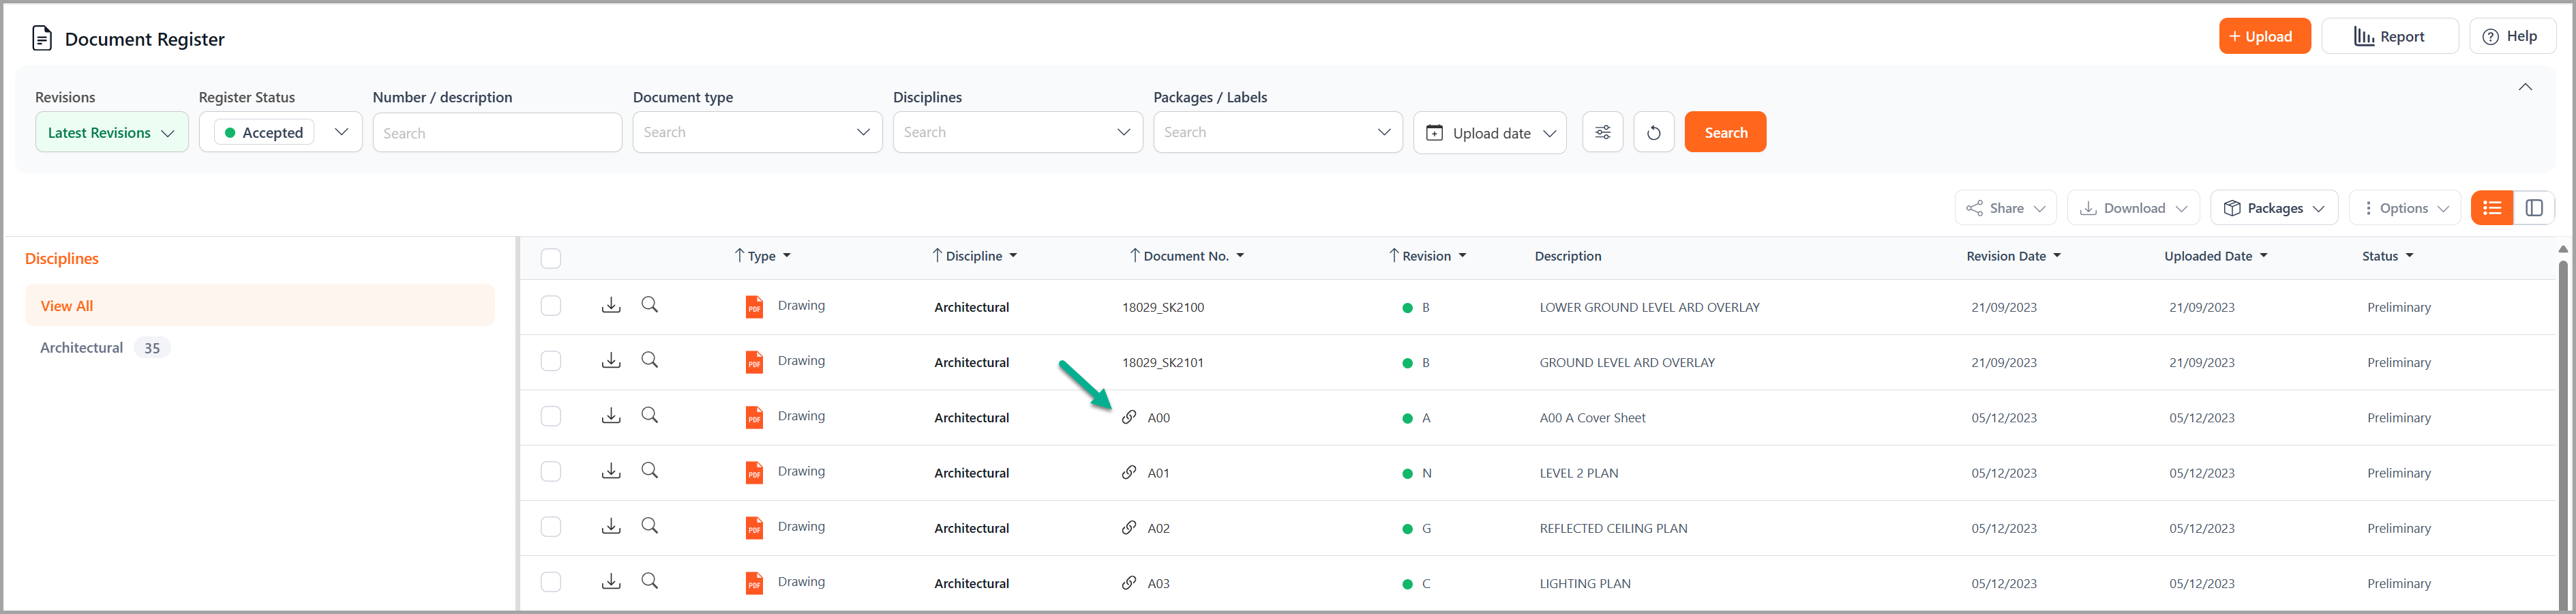Click the orange Upload button
The height and width of the screenshot is (614, 2576).
pos(2264,36)
